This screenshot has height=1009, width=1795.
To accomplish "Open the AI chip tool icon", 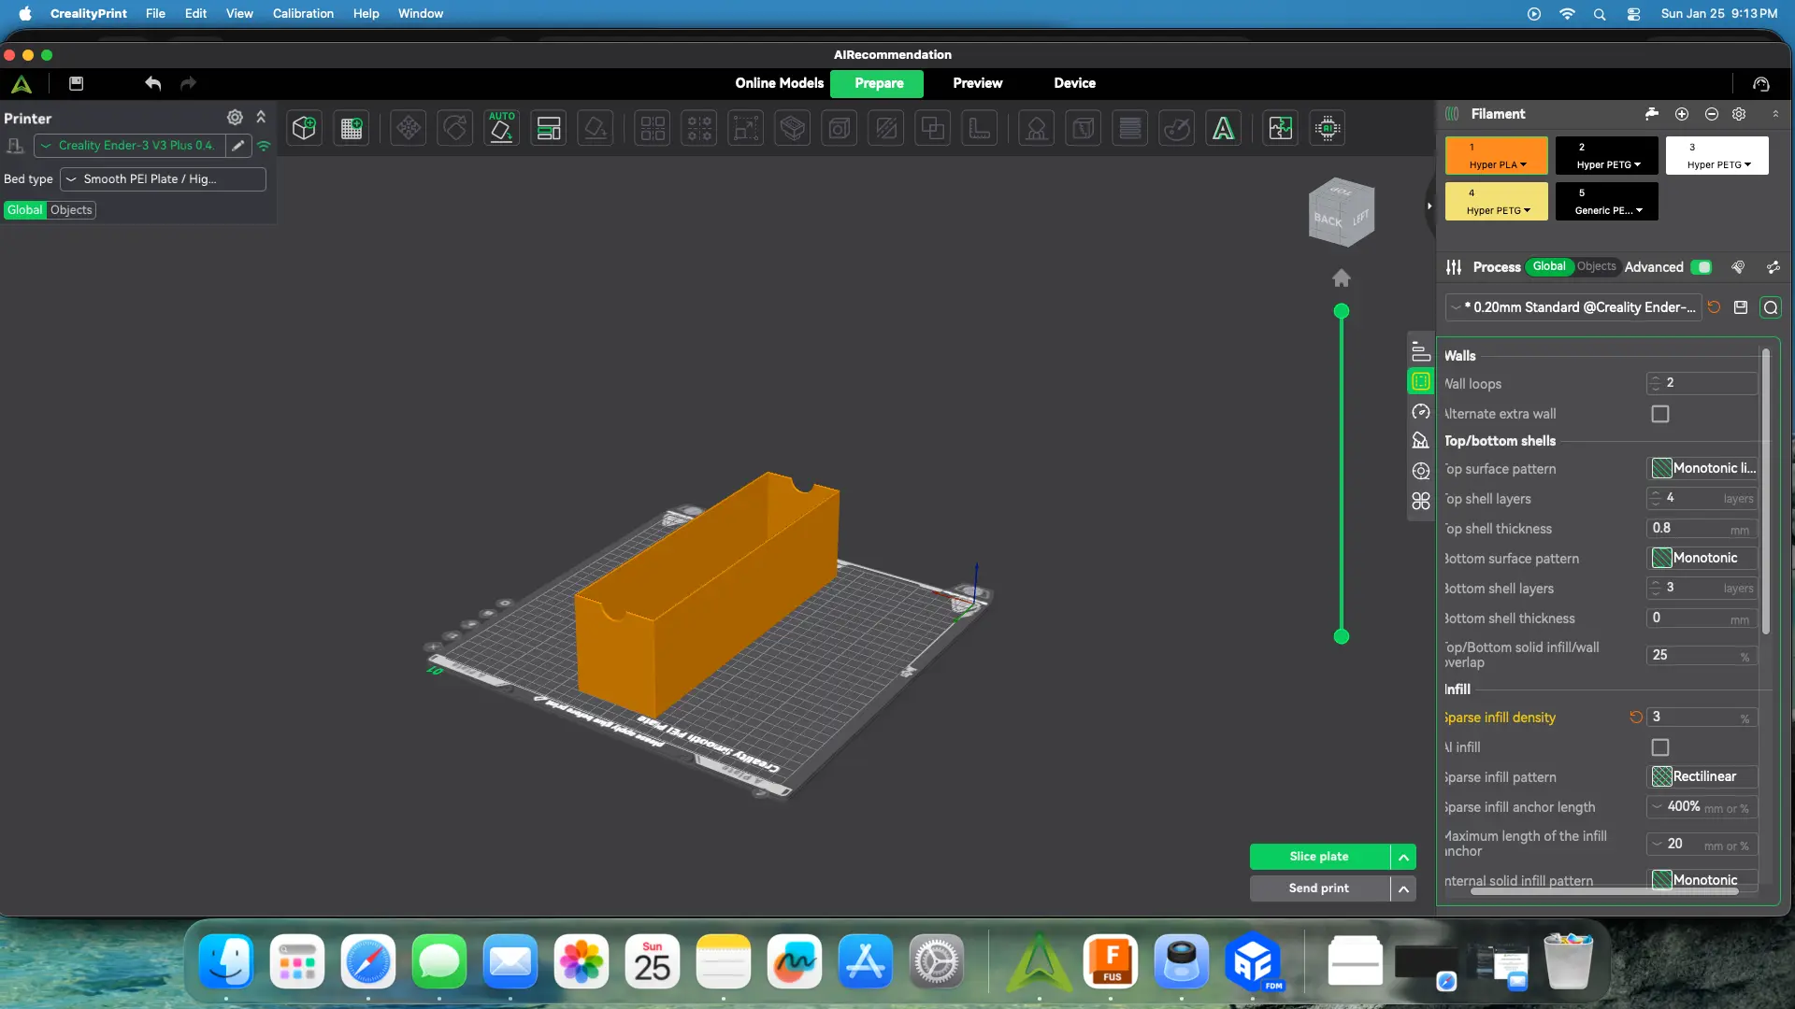I will tap(1328, 128).
